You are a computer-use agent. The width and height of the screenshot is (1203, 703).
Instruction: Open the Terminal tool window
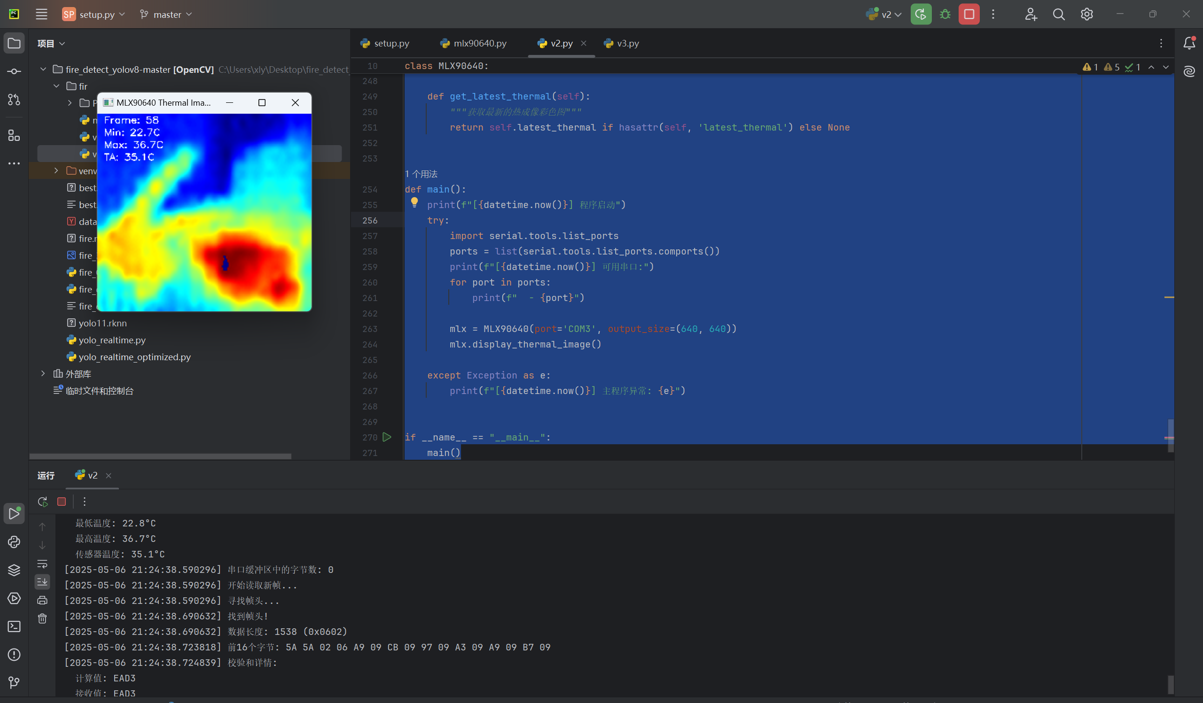click(14, 626)
